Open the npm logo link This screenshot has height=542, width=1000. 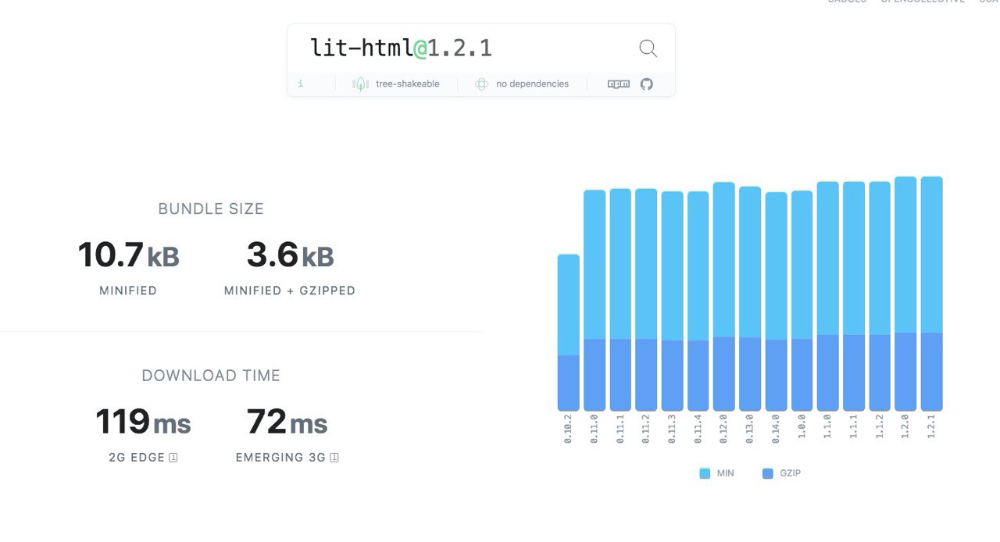tap(619, 84)
